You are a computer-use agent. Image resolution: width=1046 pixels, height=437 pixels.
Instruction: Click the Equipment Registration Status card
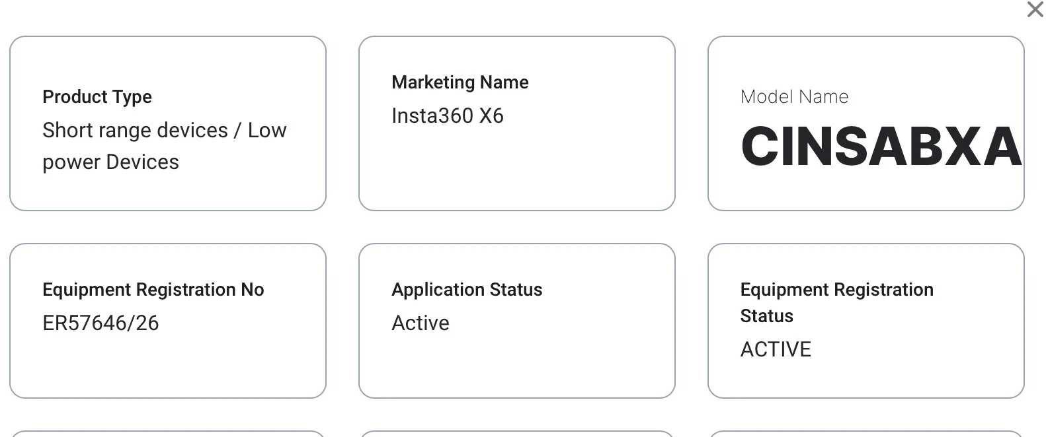(866, 321)
